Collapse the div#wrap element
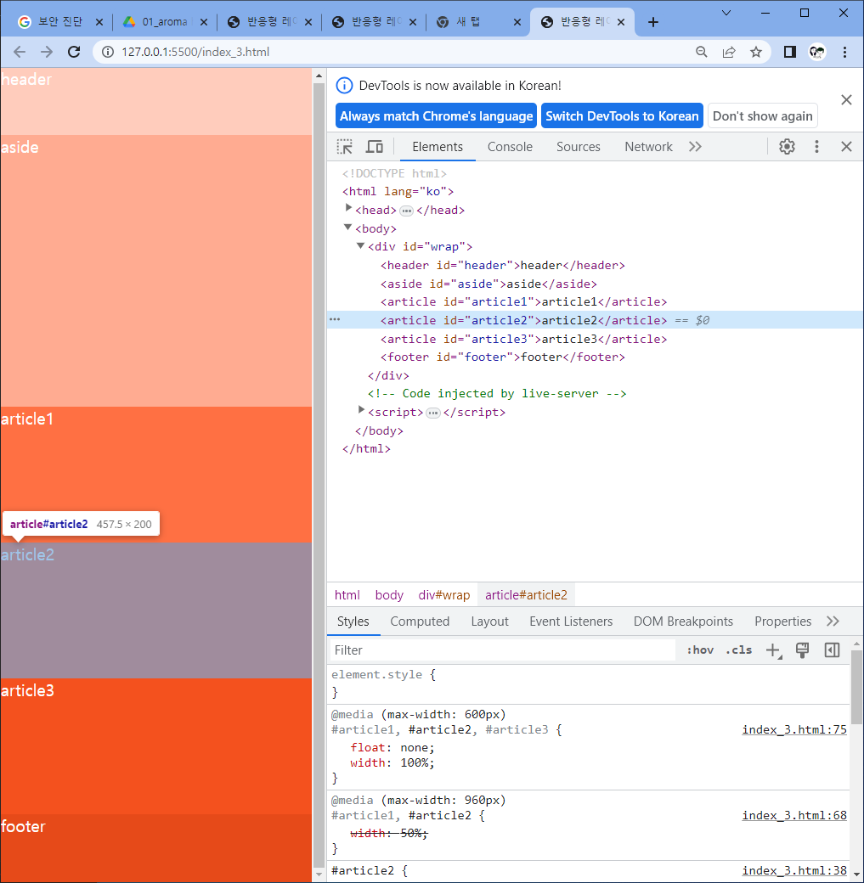The image size is (864, 883). 360,245
